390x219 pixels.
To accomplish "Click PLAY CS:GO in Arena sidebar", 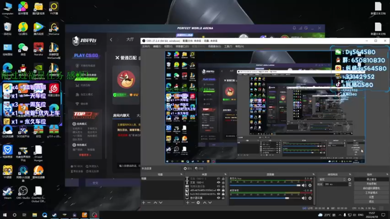I will pyautogui.click(x=86, y=55).
